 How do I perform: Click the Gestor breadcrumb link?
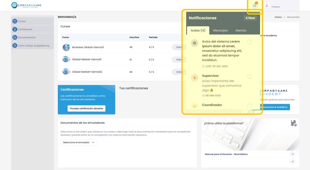(x=278, y=17)
